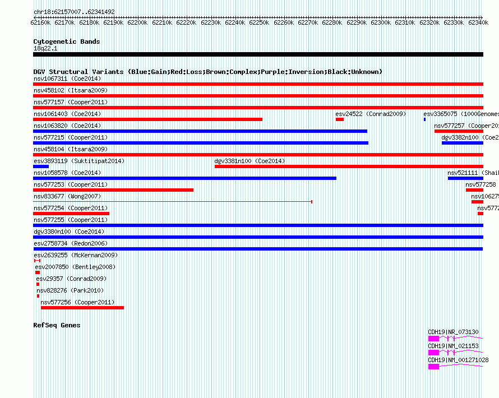Screen dimensions: 499x398
Task: Select the esv3893119 (Suktitipat2014) label
Action: click(x=79, y=161)
